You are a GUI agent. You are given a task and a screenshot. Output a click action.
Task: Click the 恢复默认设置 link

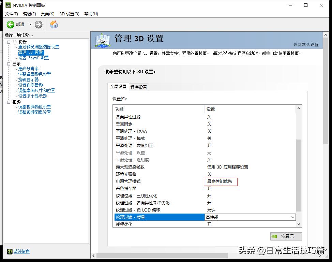[306, 45]
